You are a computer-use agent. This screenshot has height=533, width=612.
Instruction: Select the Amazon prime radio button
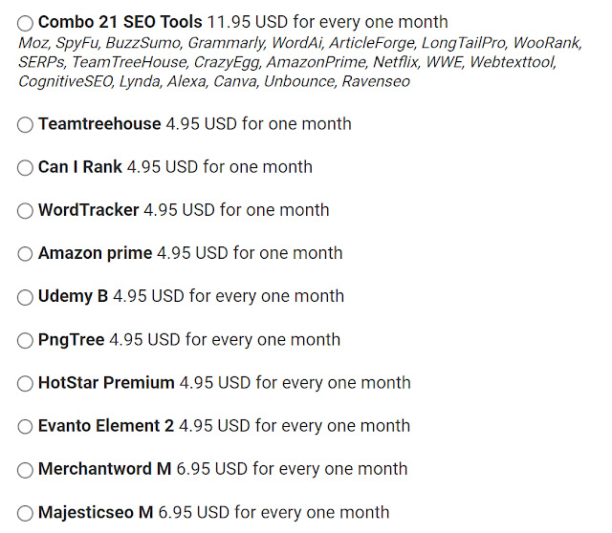point(26,254)
